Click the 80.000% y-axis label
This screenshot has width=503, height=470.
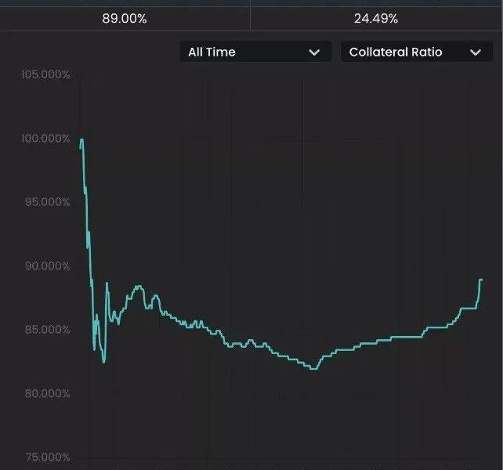[x=46, y=393]
